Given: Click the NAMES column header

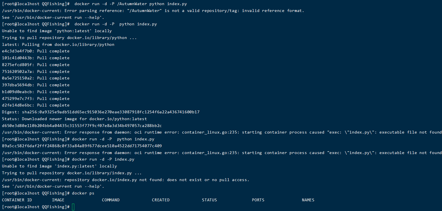Looking at the screenshot, I should tap(308, 200).
